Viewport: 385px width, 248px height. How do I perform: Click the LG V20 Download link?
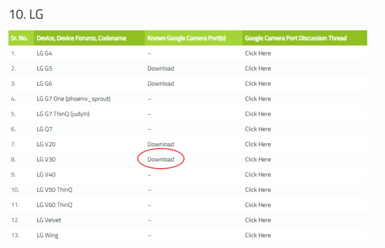point(161,144)
